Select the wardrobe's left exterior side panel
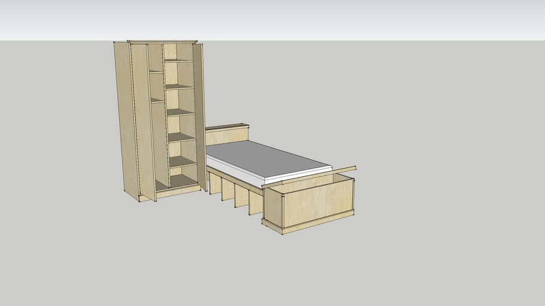This screenshot has height=306, width=545. pyautogui.click(x=123, y=120)
